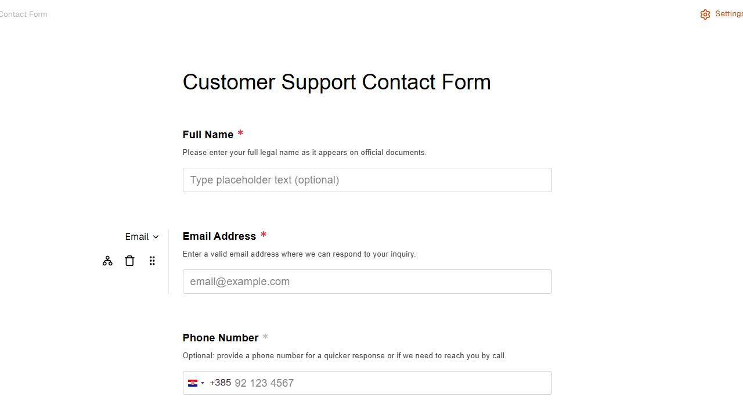Open the Contact Form menu item

pyautogui.click(x=23, y=14)
